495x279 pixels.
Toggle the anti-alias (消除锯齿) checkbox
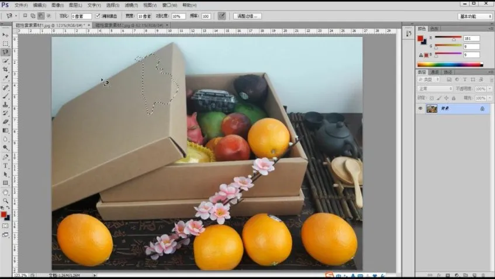98,16
